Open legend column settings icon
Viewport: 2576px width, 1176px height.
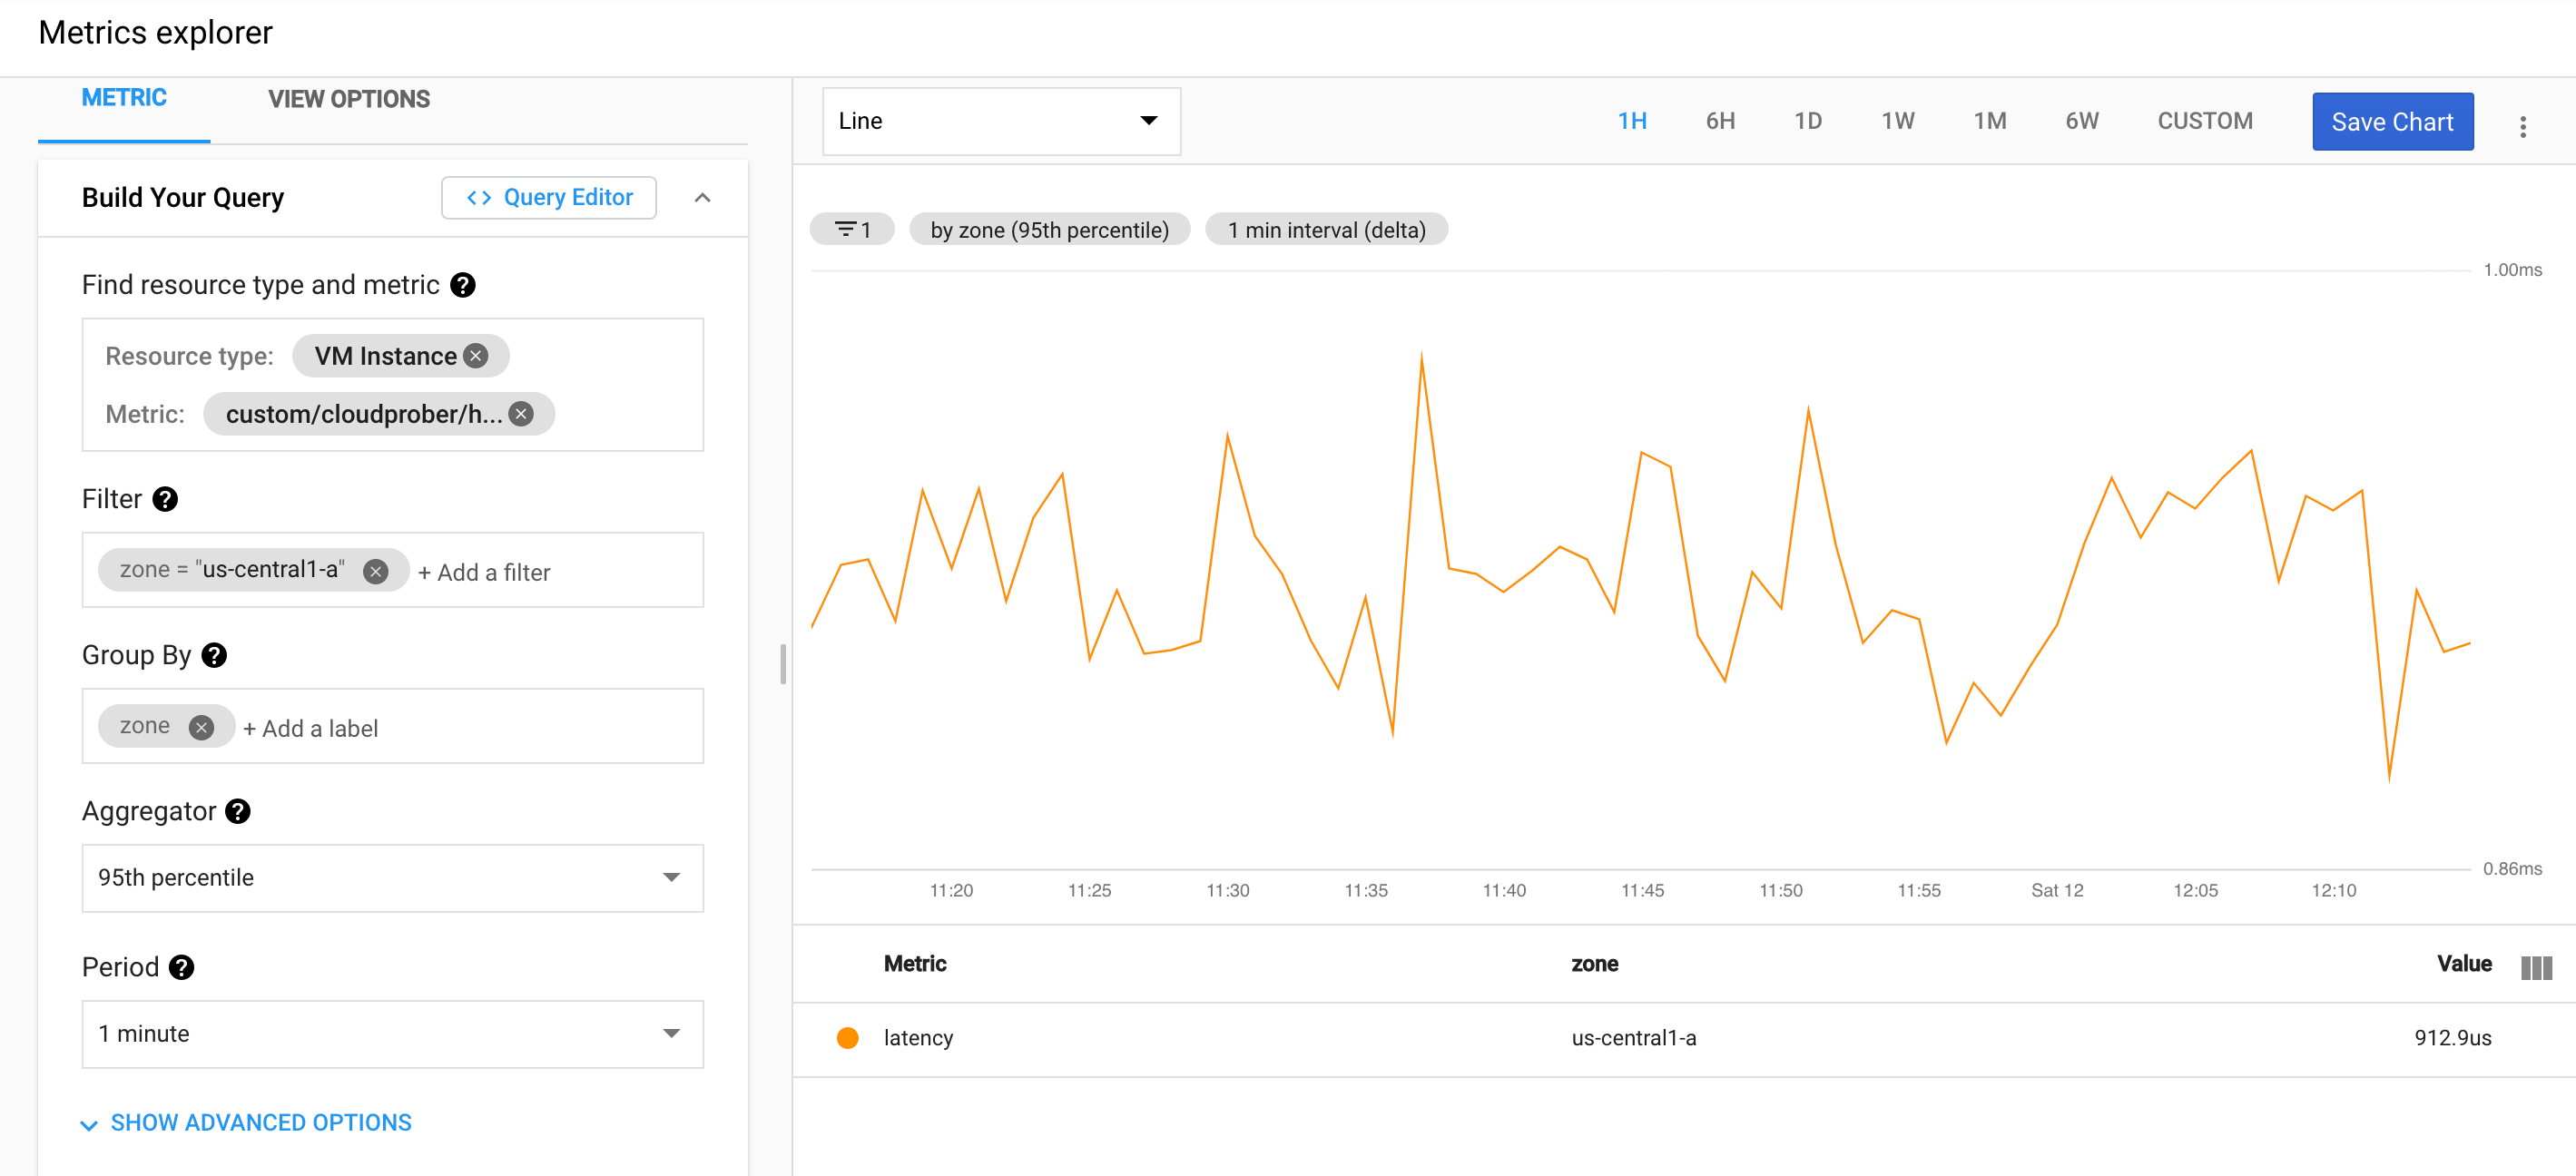[x=2535, y=967]
